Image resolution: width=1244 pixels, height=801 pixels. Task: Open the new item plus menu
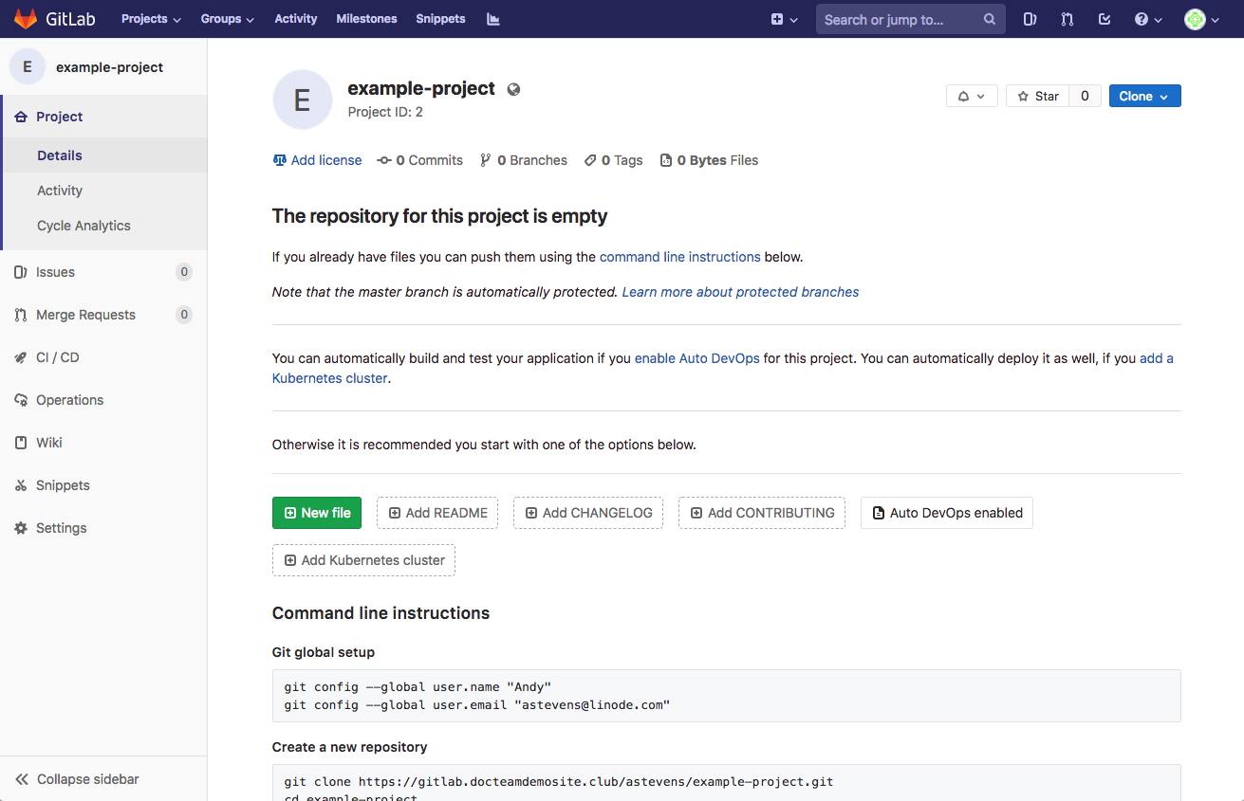coord(783,19)
